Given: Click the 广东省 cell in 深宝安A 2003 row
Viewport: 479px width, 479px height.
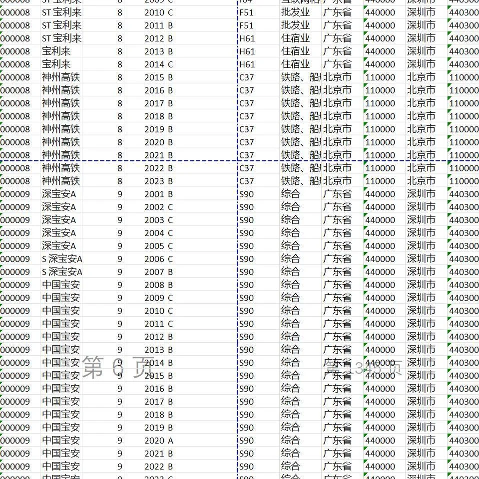Looking at the screenshot, I should 343,220.
